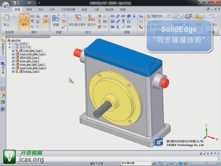Image resolution: width=221 pixels, height=166 pixels.
Task: Switch to the 分析 ribbon tab
Action: (52, 10)
